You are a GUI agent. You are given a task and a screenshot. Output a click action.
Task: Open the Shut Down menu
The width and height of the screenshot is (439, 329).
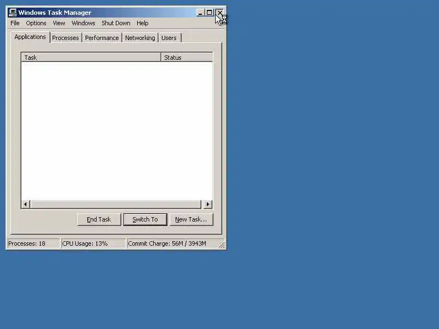coord(116,23)
